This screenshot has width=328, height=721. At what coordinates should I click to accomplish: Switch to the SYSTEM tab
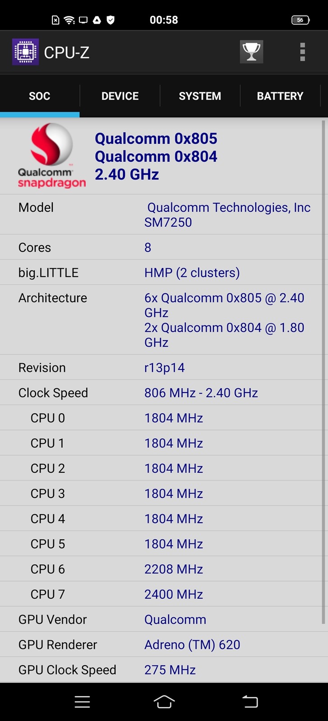pos(200,96)
